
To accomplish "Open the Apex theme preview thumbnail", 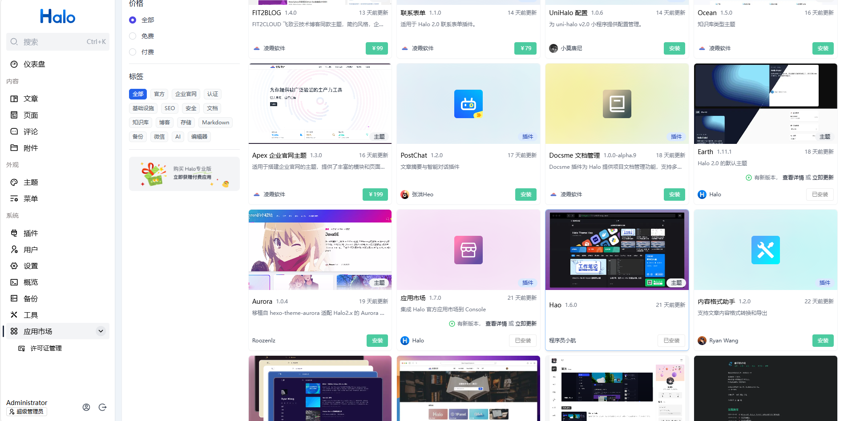I will (x=320, y=103).
